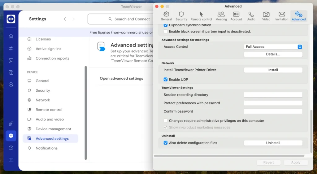Click the Details... button
317x174 pixels.
(x=273, y=54)
